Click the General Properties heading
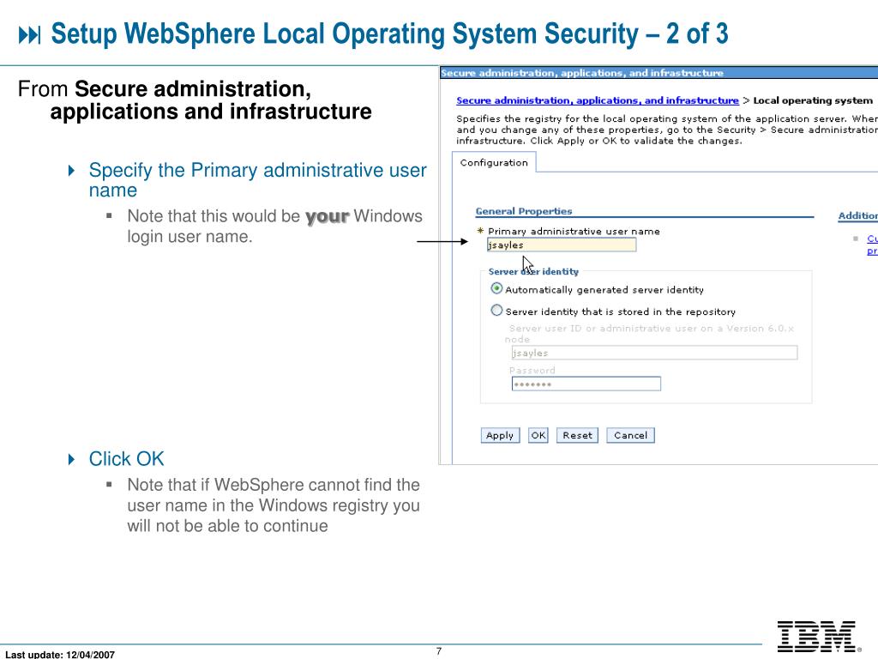Viewport: 878px width, 659px height. [x=524, y=211]
